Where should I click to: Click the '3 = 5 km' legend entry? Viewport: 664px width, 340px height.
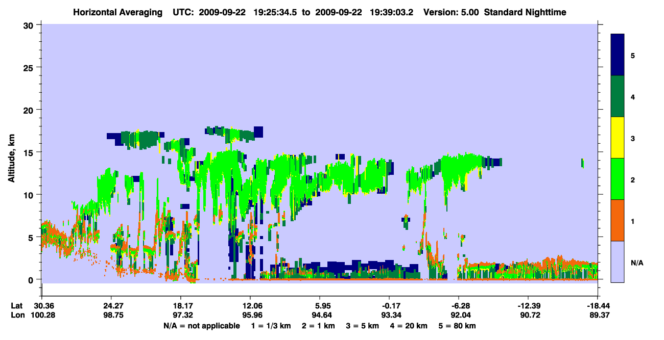pos(362,325)
